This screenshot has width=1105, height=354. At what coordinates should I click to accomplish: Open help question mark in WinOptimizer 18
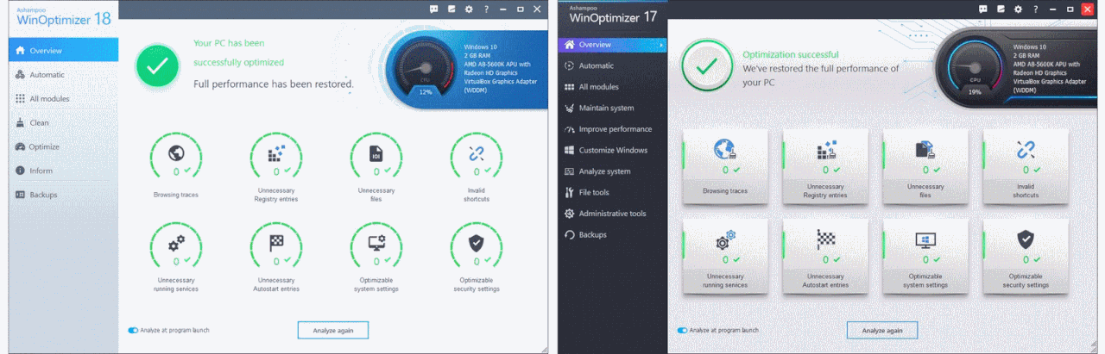(x=486, y=9)
